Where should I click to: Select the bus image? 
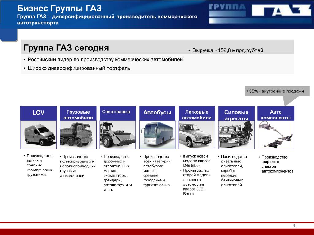pyautogui.click(x=157, y=135)
